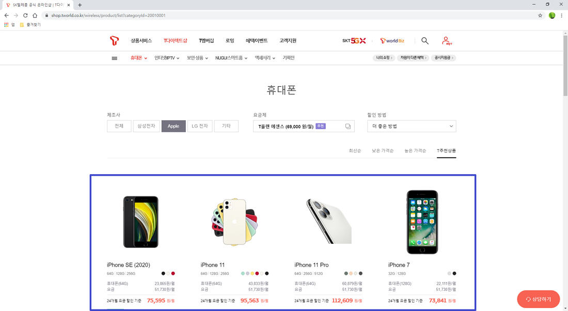Open the apps grid in bookmarks bar
The image size is (568, 311).
(6, 25)
